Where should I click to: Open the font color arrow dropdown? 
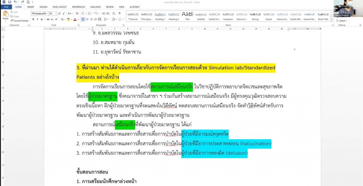[78, 19]
